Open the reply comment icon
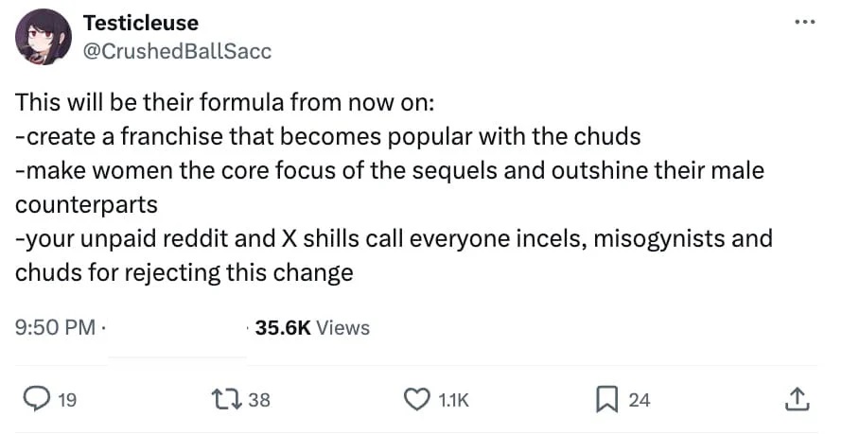 point(36,400)
